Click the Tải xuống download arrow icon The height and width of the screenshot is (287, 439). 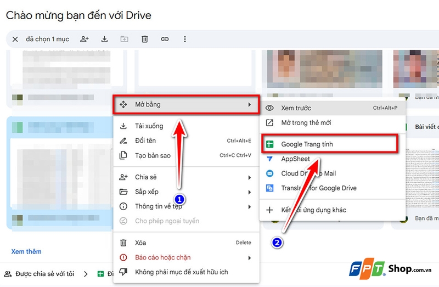click(123, 126)
